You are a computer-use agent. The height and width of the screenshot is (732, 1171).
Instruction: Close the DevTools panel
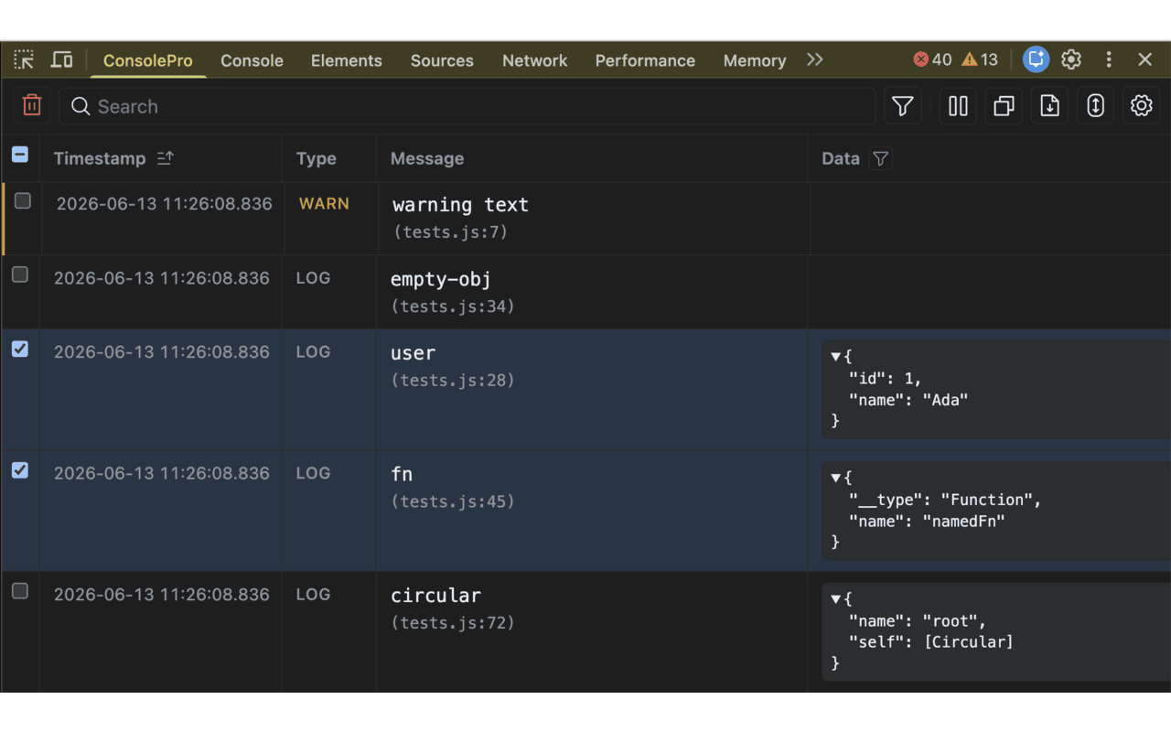pyautogui.click(x=1145, y=59)
